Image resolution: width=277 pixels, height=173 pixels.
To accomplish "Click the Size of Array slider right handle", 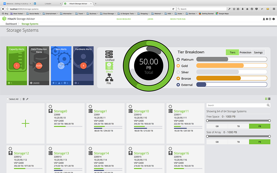I will [269, 136].
